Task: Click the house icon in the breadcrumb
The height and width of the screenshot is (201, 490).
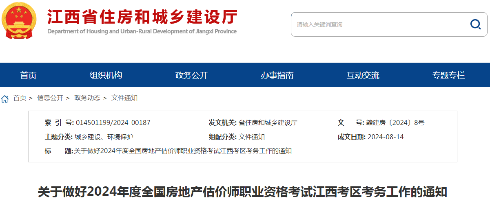Action: point(5,98)
